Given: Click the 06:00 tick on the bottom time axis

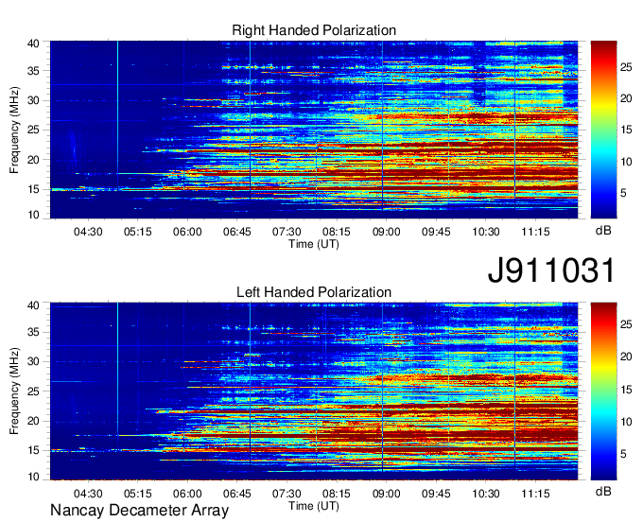Looking at the screenshot, I should [x=187, y=494].
